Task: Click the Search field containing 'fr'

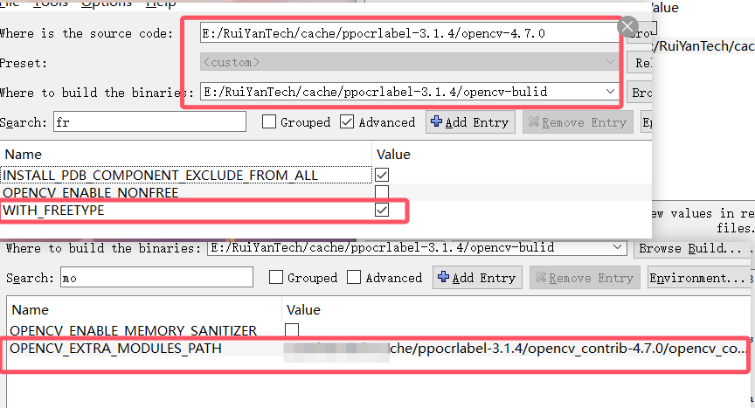Action: coord(149,122)
